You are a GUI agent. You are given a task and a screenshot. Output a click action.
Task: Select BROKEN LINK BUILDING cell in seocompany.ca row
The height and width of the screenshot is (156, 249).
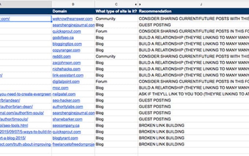coord(193,126)
